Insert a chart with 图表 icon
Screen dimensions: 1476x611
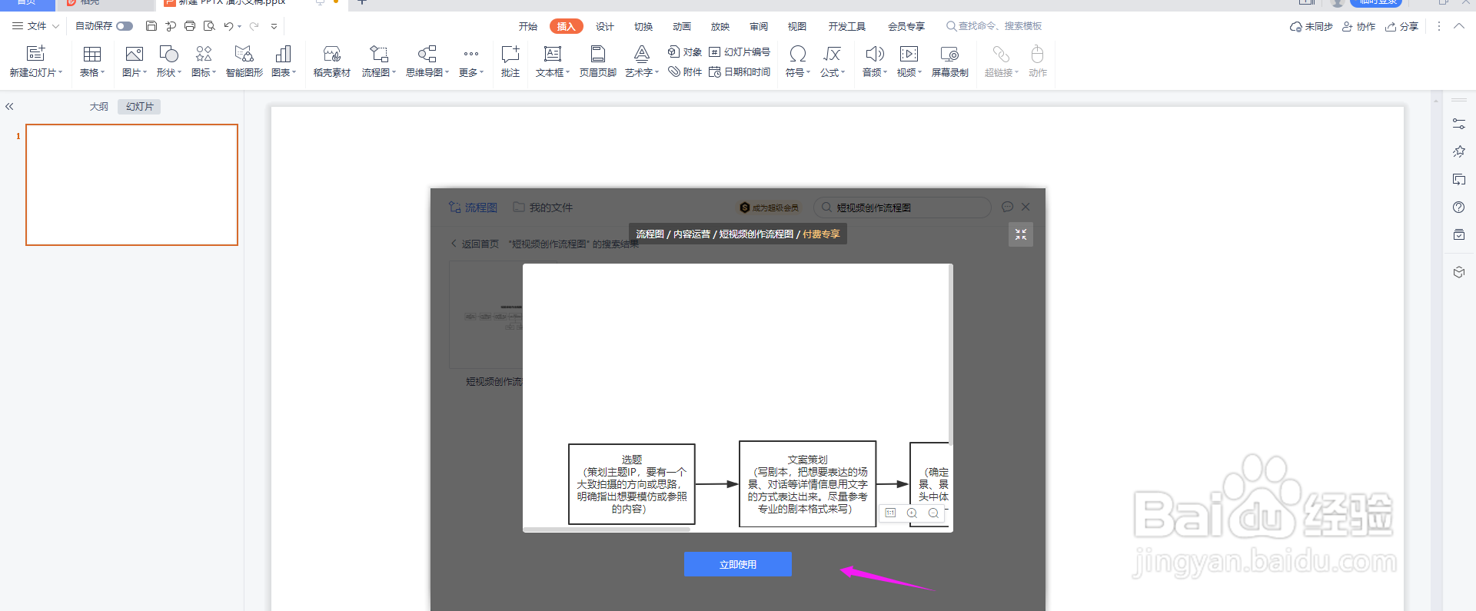(283, 54)
